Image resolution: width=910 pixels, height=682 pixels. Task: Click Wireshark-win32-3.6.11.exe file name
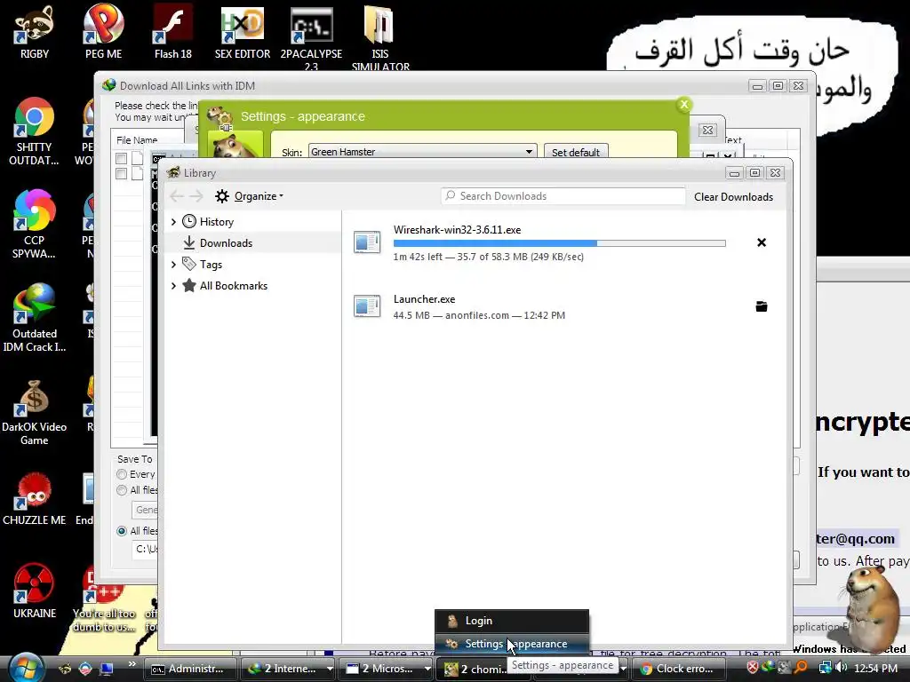pos(457,230)
